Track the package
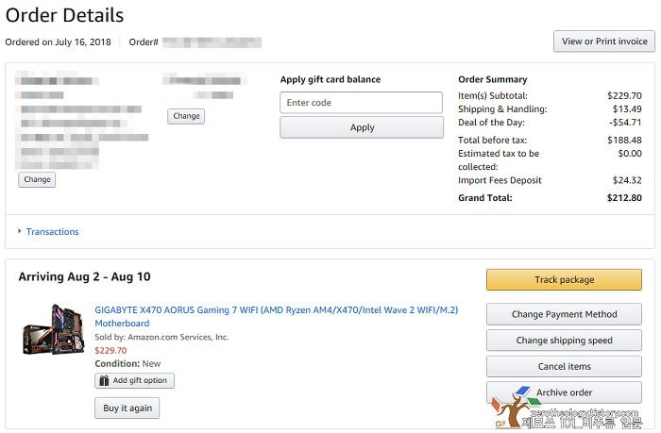 point(564,279)
